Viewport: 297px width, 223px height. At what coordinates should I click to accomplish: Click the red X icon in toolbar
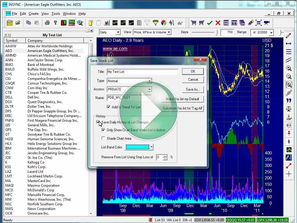click(218, 23)
